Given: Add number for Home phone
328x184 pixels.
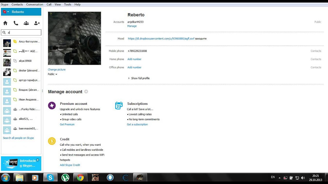Looking at the screenshot, I should click(135, 59).
